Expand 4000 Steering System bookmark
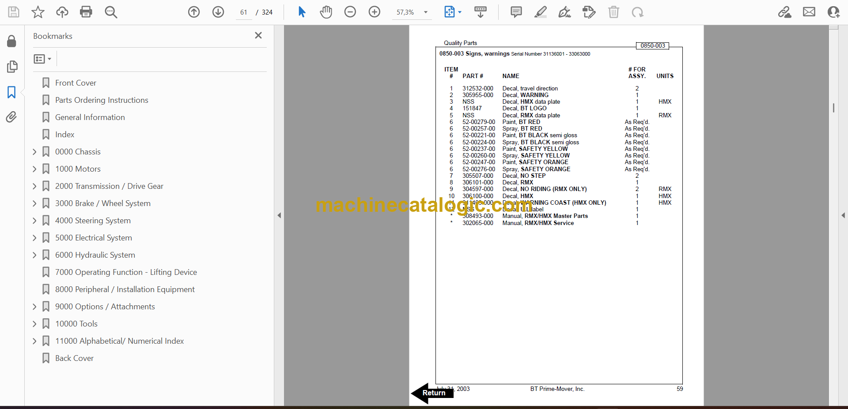The height and width of the screenshot is (409, 848). point(34,221)
